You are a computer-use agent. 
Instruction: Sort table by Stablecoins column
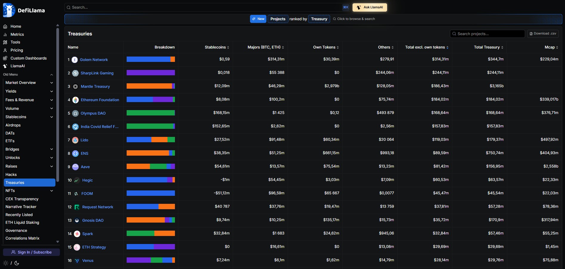217,47
